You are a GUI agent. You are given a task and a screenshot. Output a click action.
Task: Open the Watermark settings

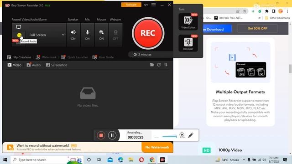coord(46,57)
